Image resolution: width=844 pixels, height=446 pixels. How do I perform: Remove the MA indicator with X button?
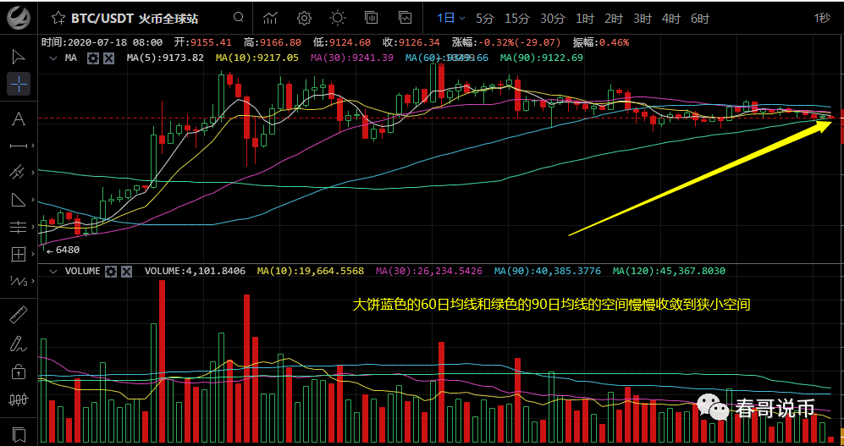tap(108, 58)
